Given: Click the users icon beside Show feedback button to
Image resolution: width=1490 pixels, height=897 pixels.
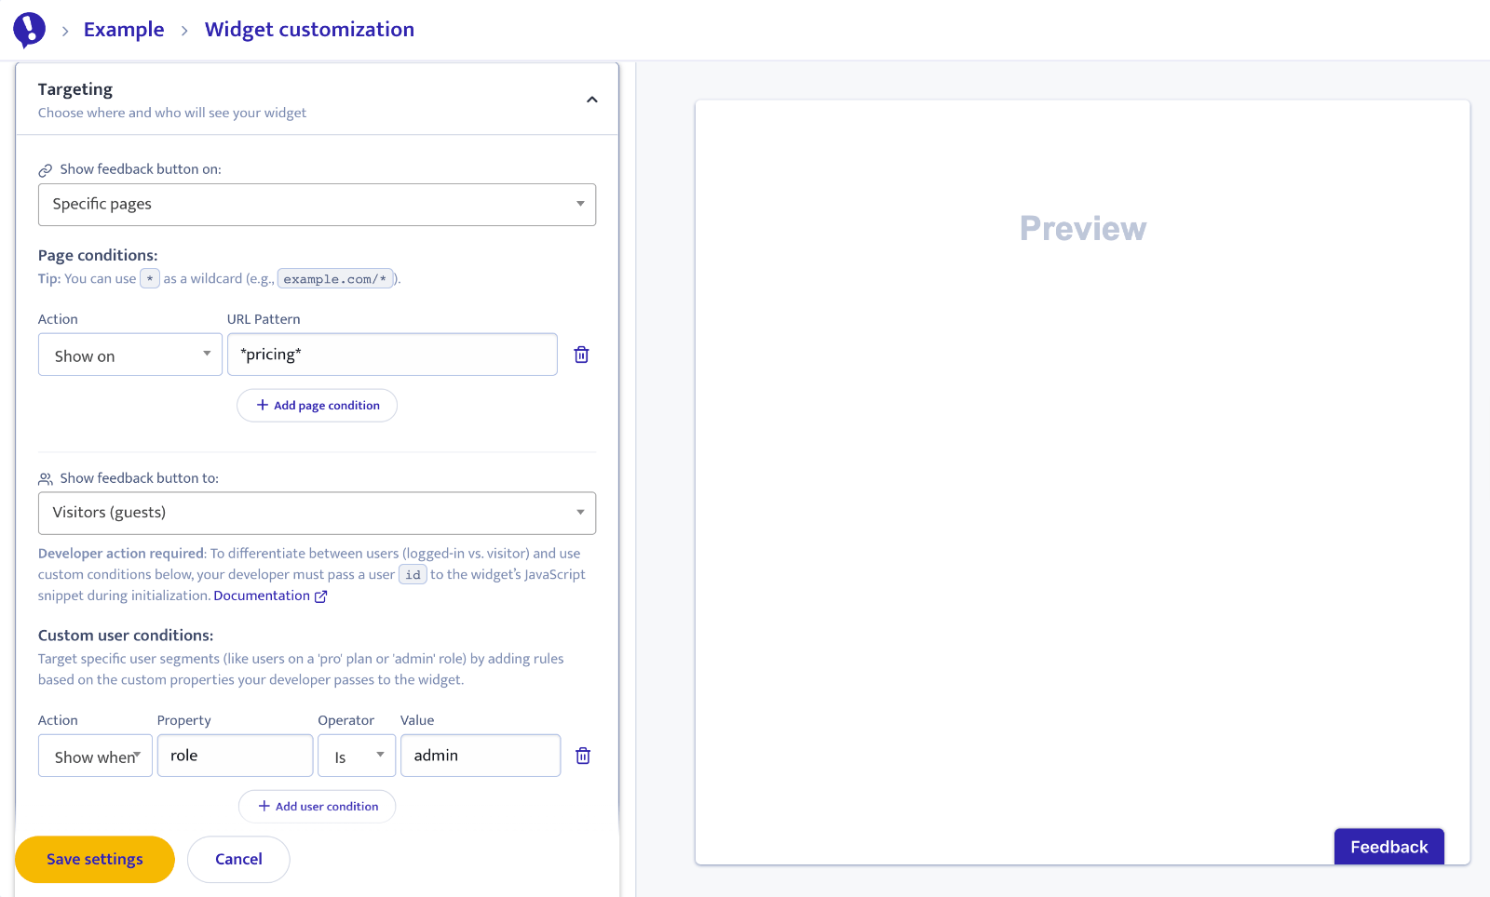Looking at the screenshot, I should [45, 479].
